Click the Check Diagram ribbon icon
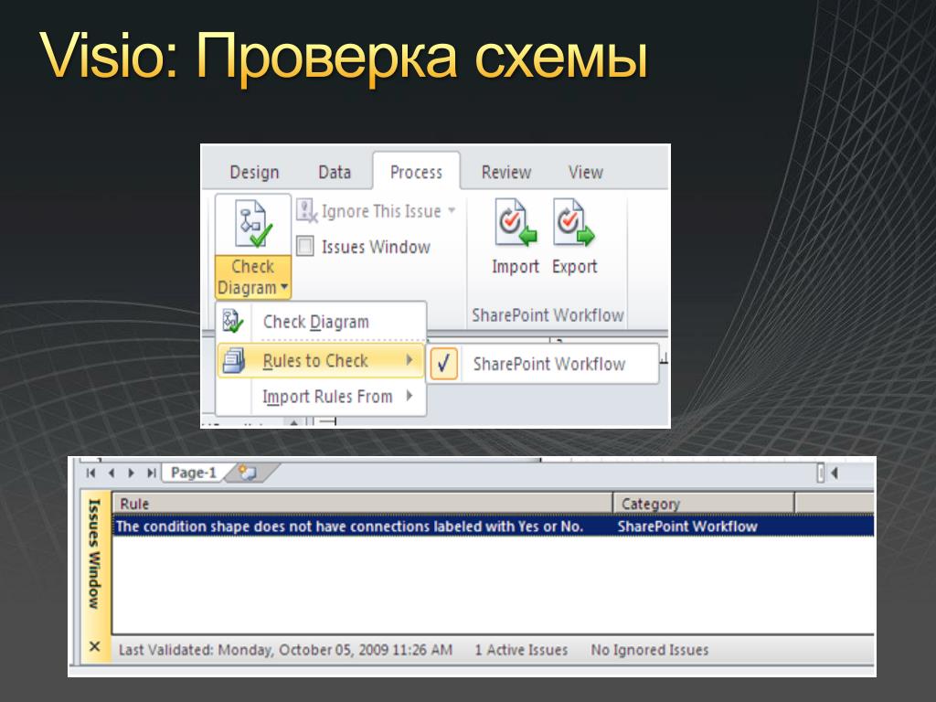This screenshot has width=936, height=702. 253,225
